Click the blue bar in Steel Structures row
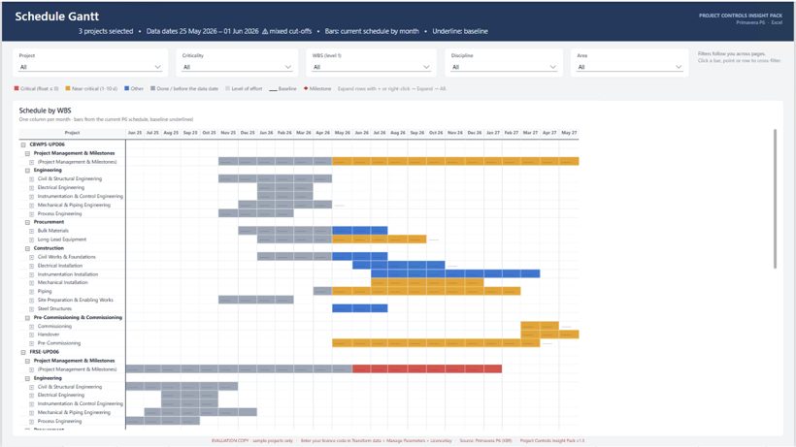This screenshot has width=796, height=447. tap(360, 308)
